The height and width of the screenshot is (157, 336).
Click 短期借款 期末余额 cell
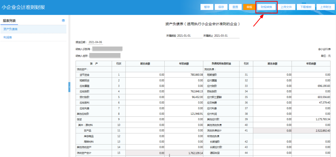tap(272, 75)
